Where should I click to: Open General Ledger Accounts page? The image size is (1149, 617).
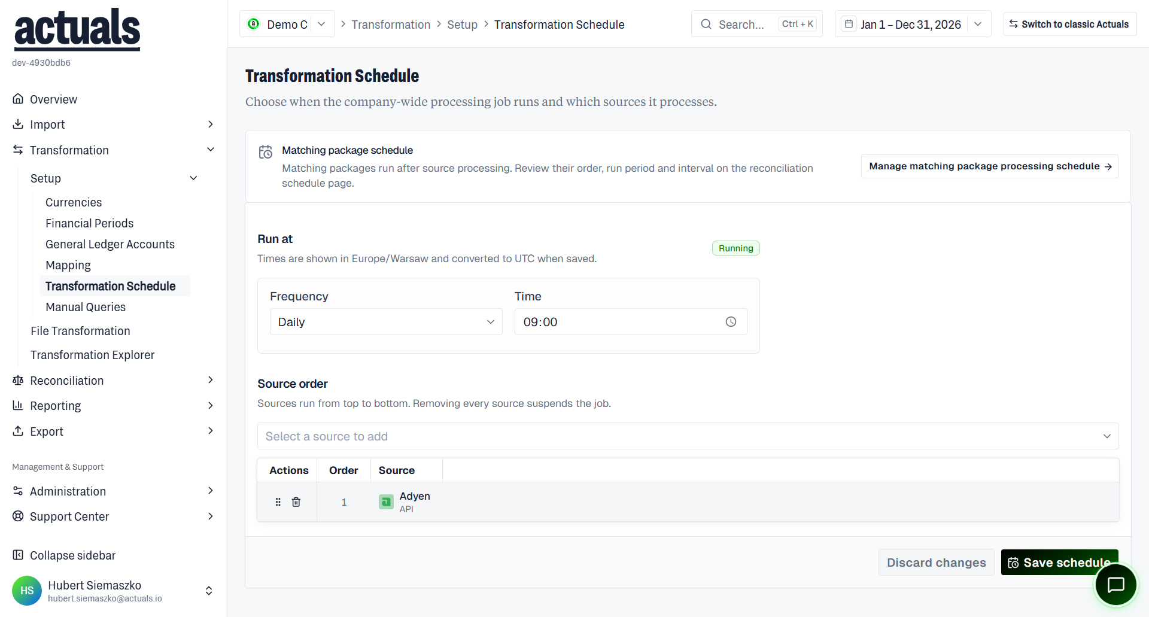click(110, 244)
